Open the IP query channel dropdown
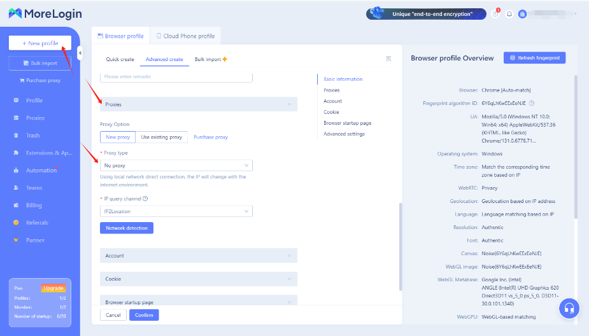Screen dimensions: 589x336 (x=176, y=211)
